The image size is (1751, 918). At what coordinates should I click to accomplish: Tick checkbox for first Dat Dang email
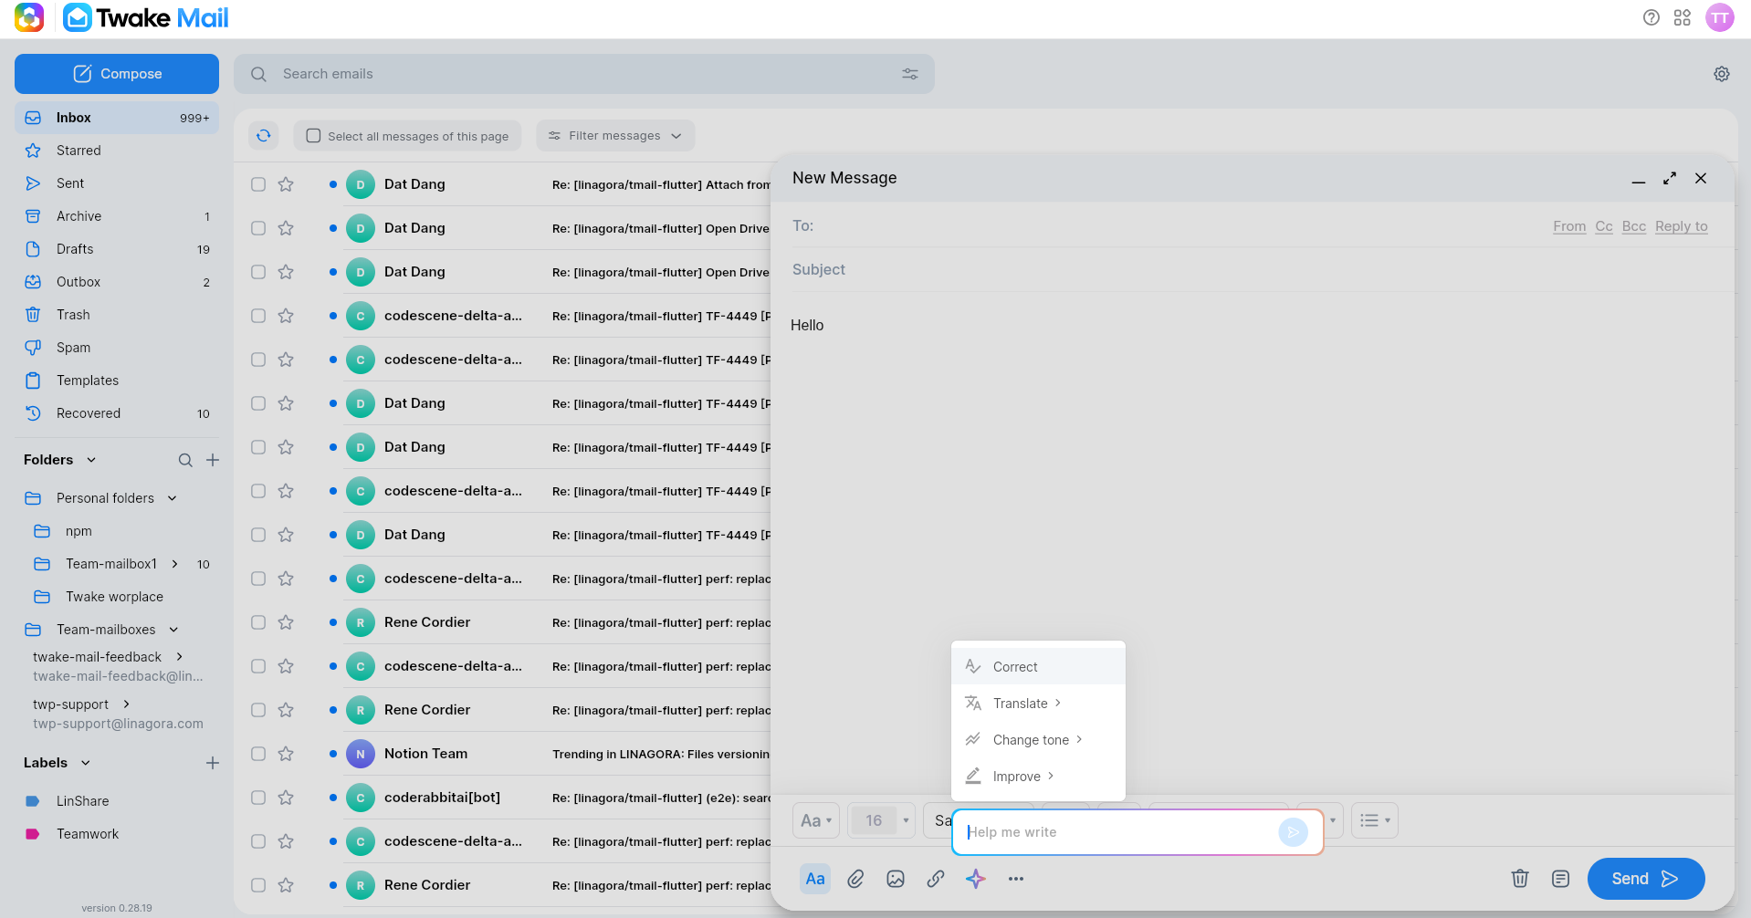[x=258, y=184]
